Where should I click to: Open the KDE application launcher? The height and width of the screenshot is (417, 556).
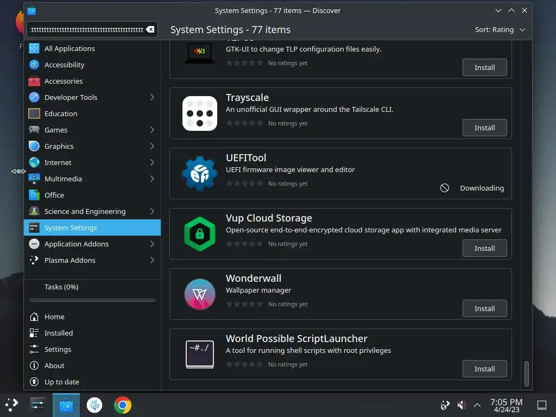(x=11, y=405)
